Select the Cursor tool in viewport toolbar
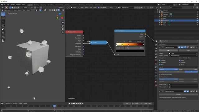Screen dimensions: 199x112 click(3, 18)
